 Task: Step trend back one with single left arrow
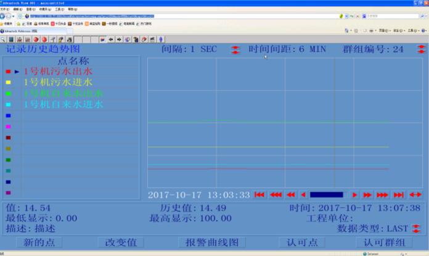[x=303, y=195]
